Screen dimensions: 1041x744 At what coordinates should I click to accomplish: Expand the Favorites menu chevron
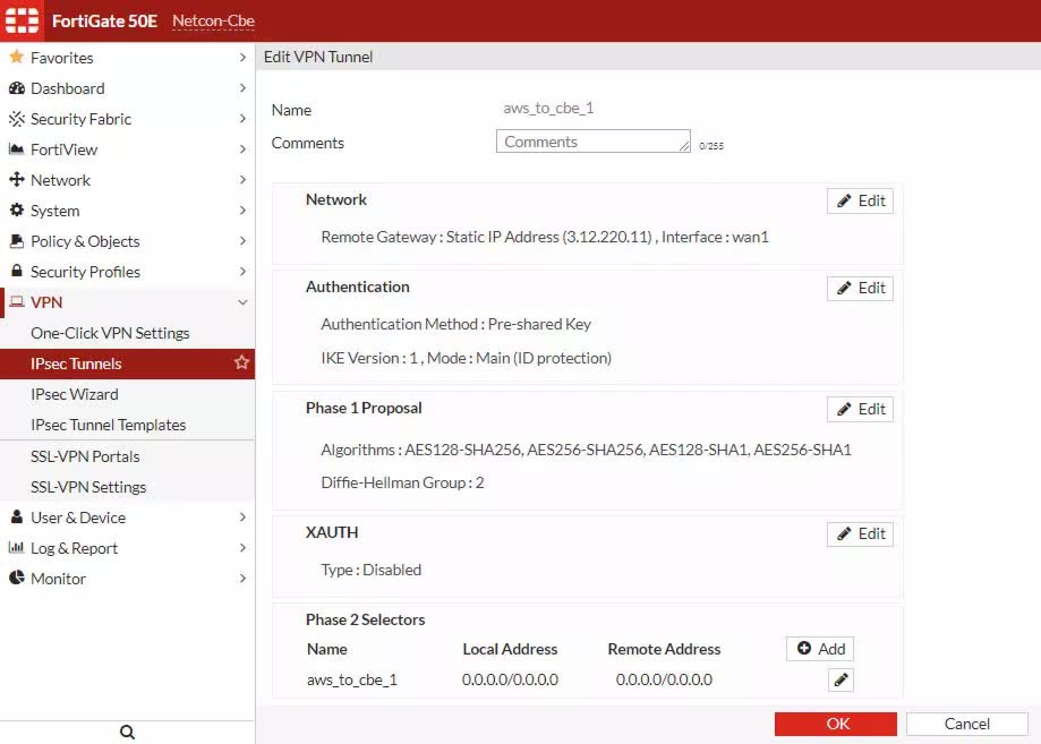242,57
